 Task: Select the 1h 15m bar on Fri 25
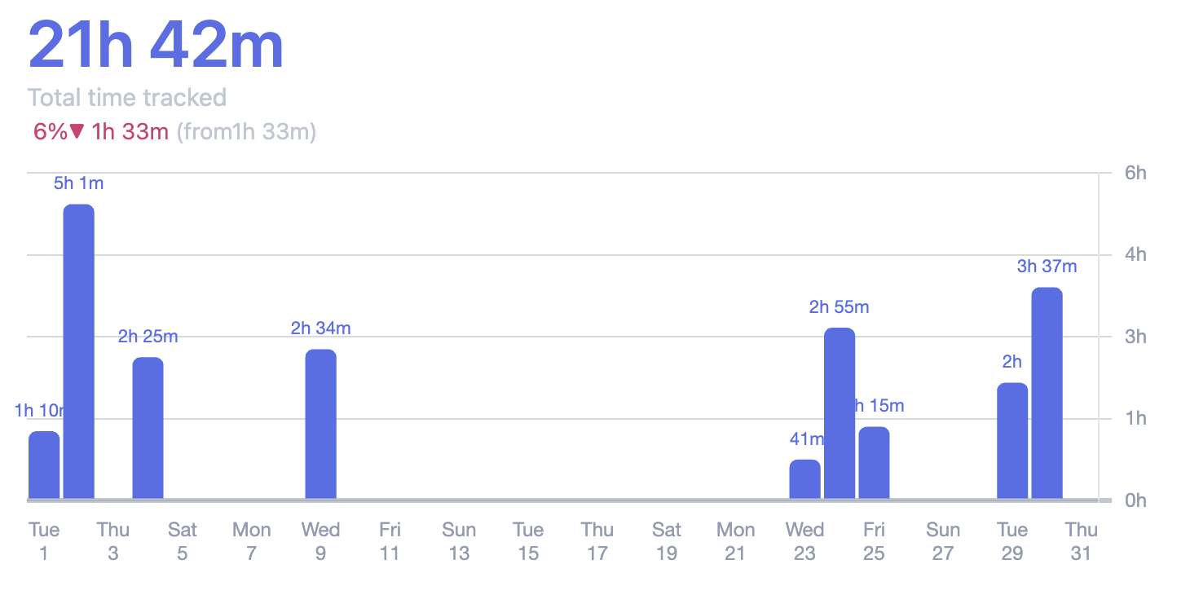(874, 462)
